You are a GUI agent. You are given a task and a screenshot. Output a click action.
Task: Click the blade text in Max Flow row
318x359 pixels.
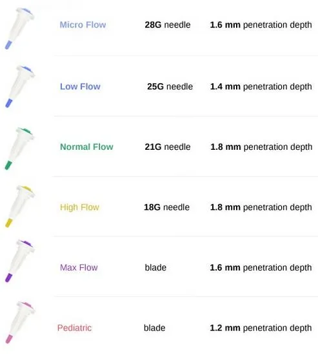(x=155, y=267)
